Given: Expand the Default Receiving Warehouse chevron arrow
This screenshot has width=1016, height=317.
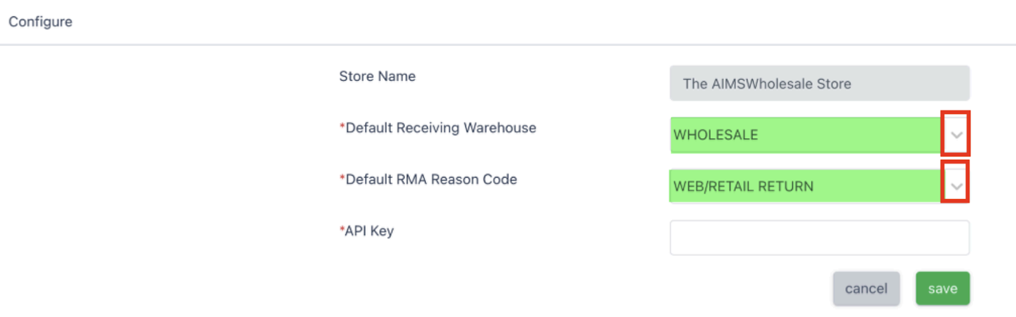Looking at the screenshot, I should pyautogui.click(x=956, y=134).
